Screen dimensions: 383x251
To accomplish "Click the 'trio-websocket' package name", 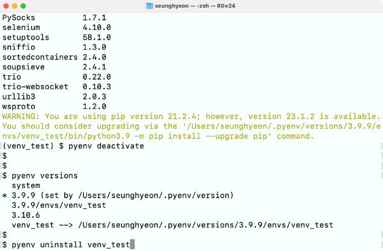I will pos(35,87).
